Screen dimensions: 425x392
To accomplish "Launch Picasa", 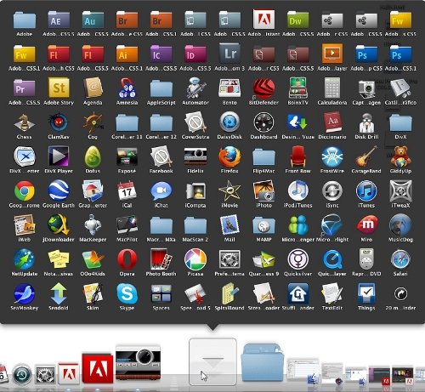I will (x=195, y=259).
